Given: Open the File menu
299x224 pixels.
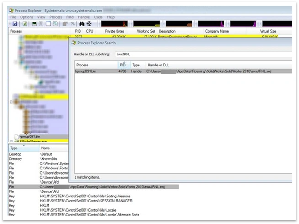Looking at the screenshot, I should (x=13, y=17).
